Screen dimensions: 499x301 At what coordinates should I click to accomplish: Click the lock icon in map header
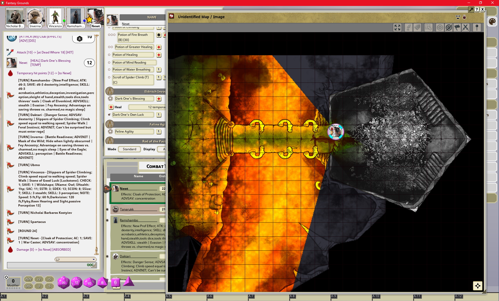(x=464, y=17)
